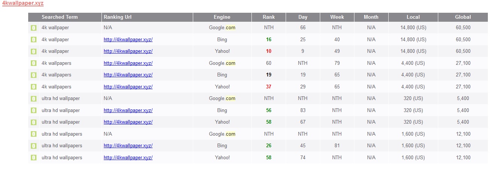Sort by the Searched Term column header

coord(60,17)
